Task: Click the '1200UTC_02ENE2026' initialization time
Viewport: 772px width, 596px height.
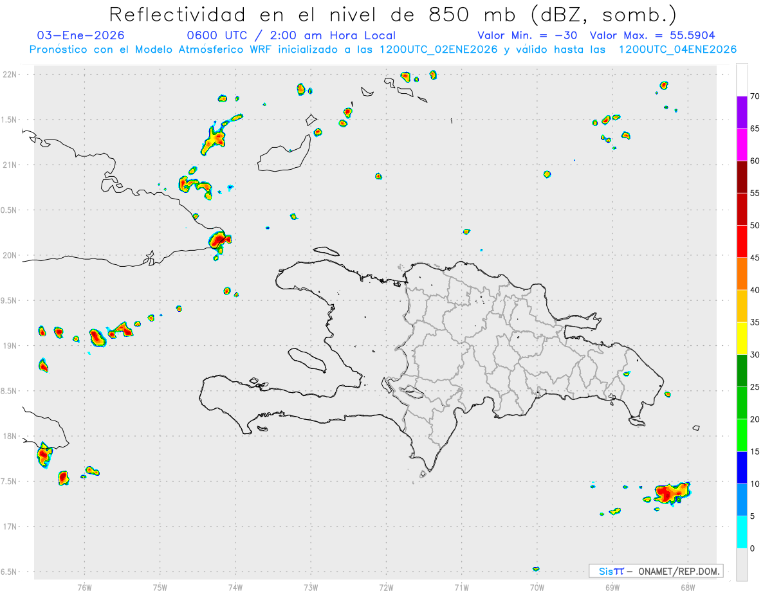Action: (x=438, y=50)
